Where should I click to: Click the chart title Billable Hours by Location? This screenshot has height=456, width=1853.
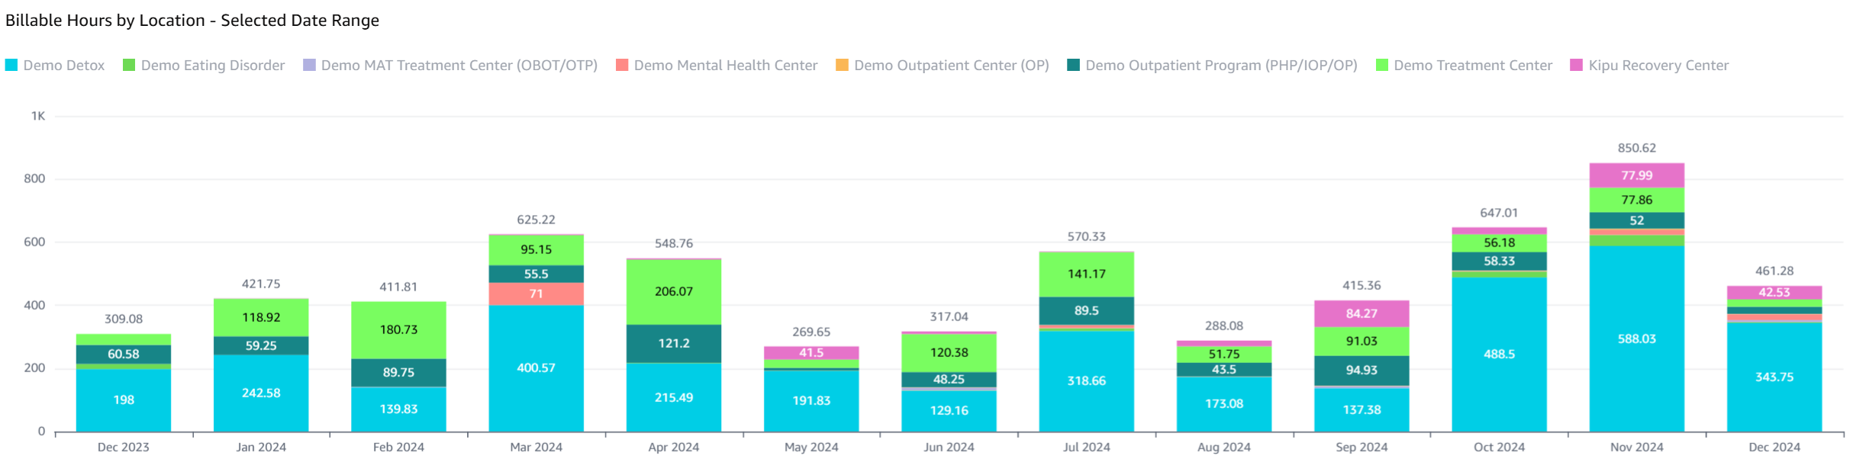tap(192, 21)
